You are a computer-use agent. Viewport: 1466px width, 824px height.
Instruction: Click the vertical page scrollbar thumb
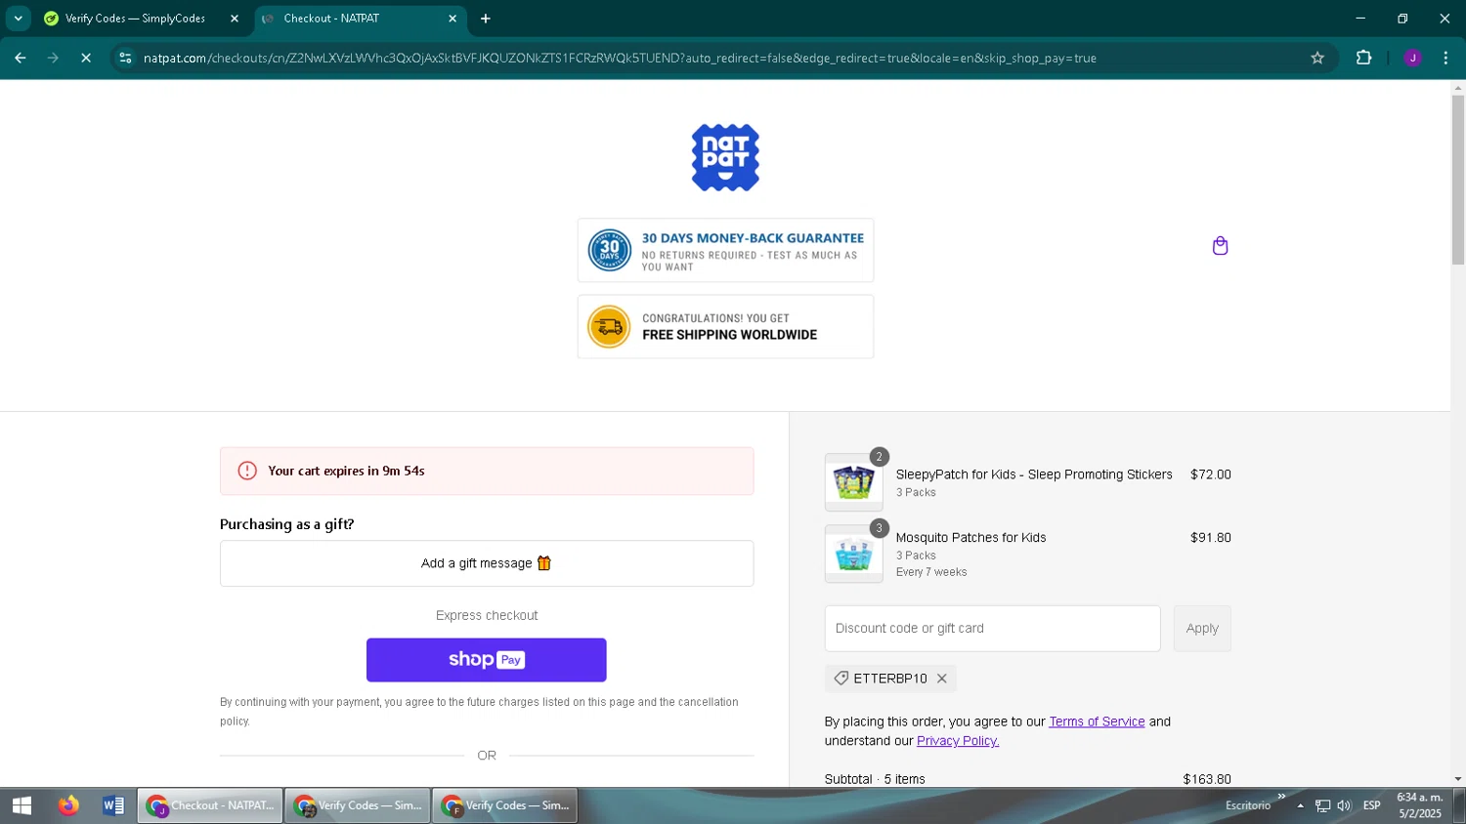pos(1457,180)
